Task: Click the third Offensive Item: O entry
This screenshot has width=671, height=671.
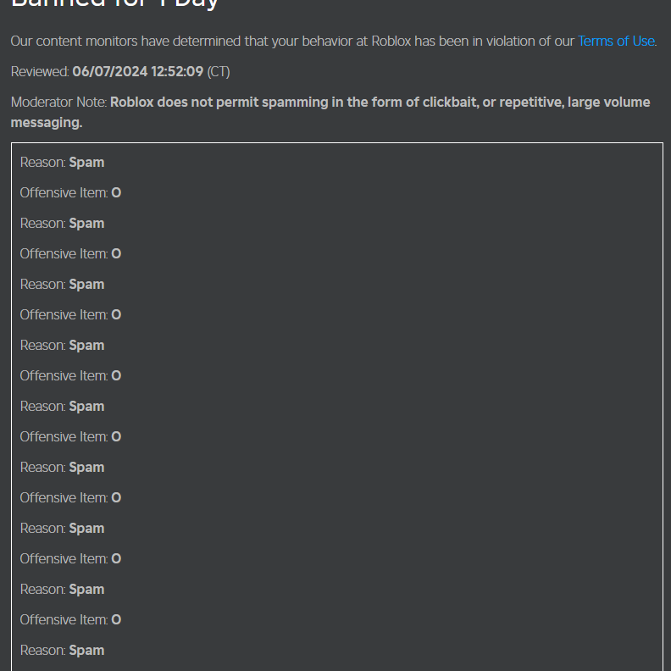Action: coord(70,315)
